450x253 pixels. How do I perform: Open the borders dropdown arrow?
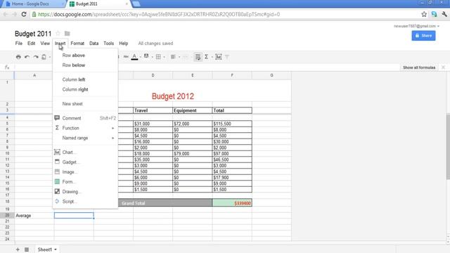pyautogui.click(x=164, y=57)
